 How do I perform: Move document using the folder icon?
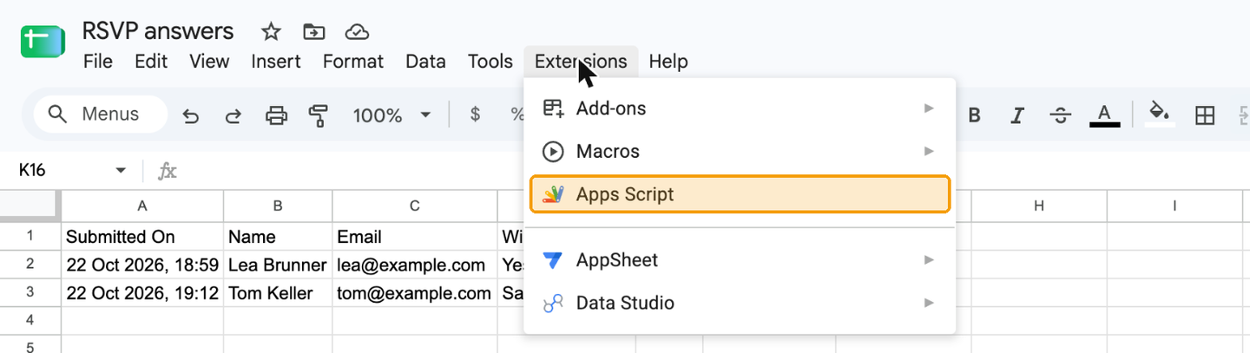coord(313,32)
